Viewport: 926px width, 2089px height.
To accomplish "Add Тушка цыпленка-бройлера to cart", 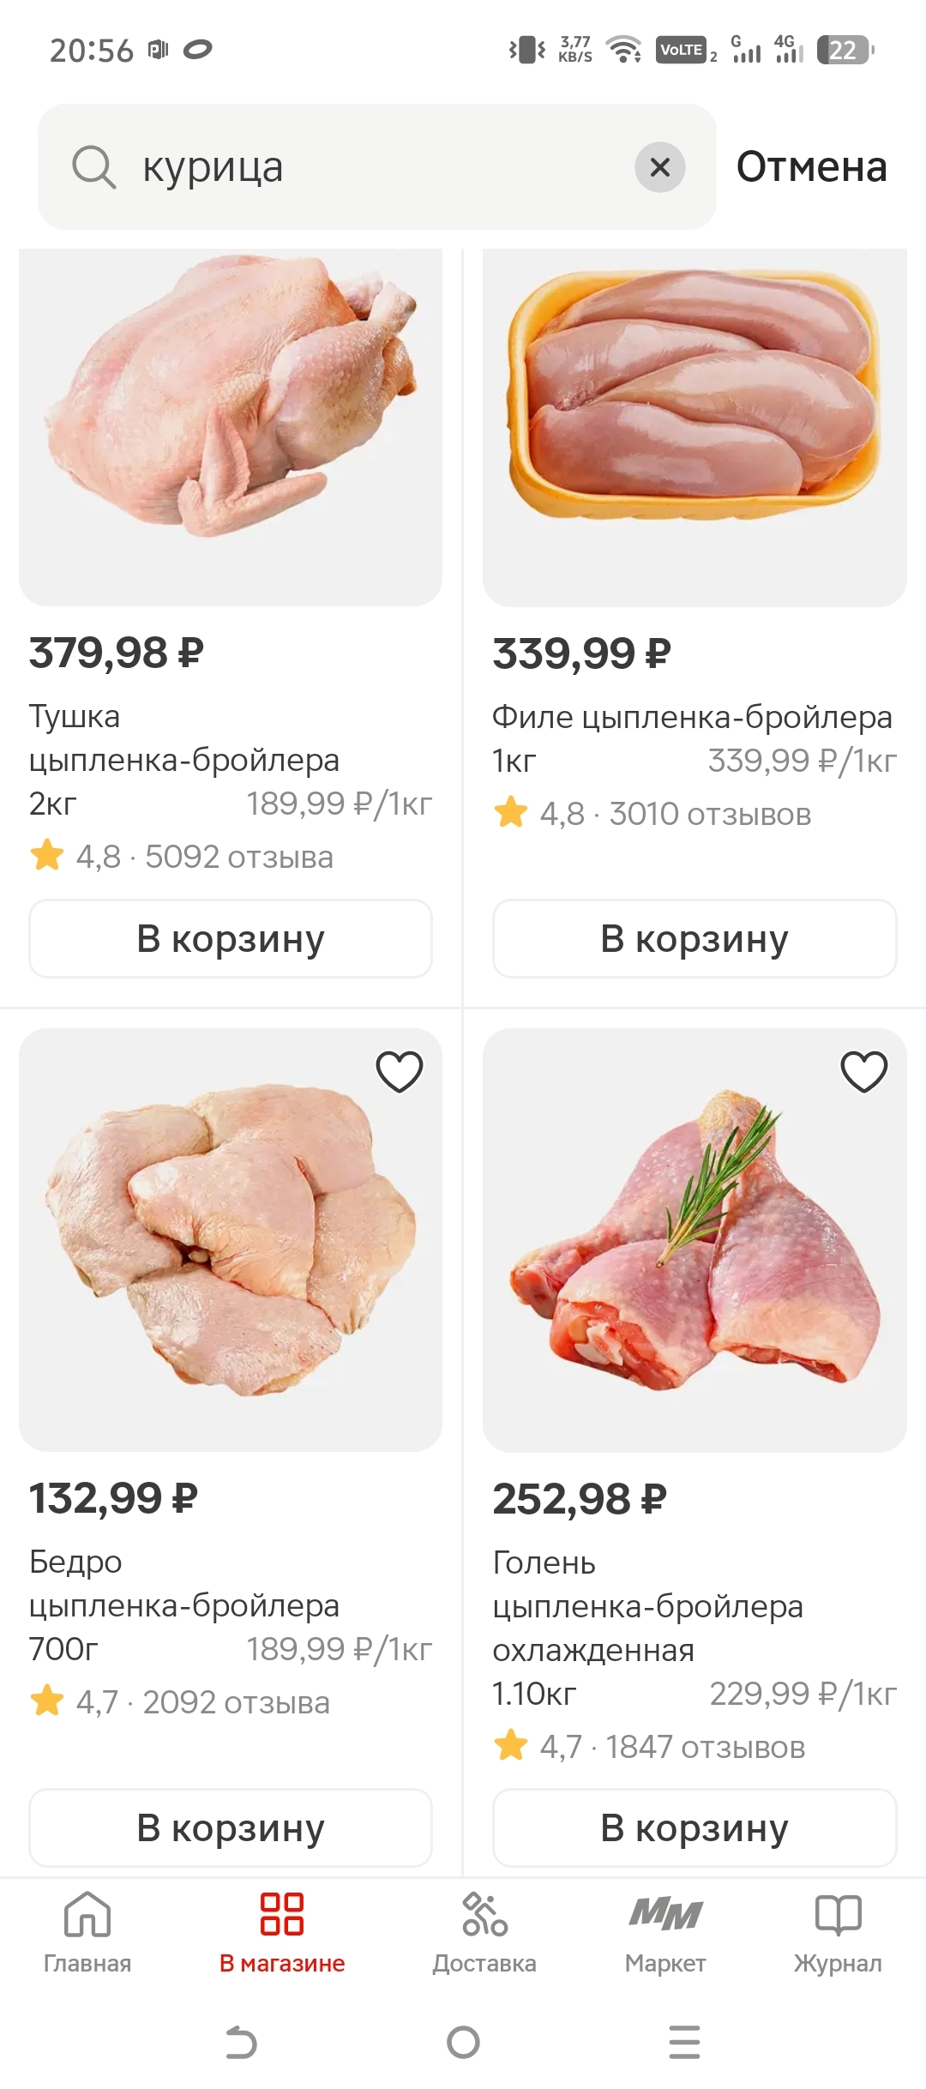I will point(231,939).
